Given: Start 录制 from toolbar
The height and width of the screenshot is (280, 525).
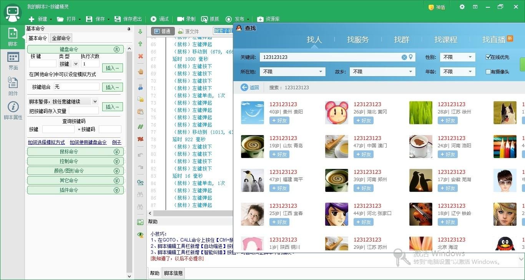Looking at the screenshot, I should pos(186,19).
